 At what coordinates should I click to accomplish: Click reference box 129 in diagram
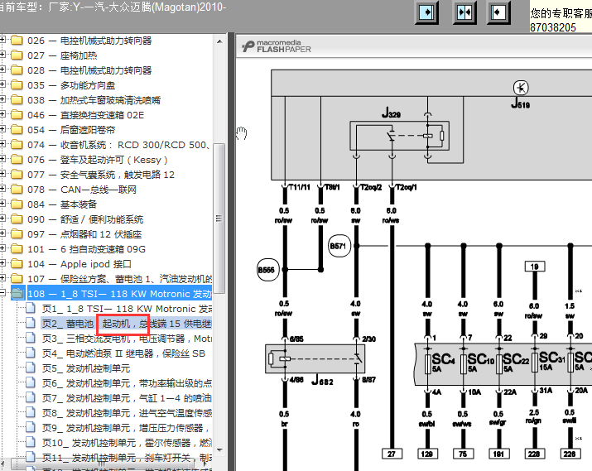pos(427,454)
